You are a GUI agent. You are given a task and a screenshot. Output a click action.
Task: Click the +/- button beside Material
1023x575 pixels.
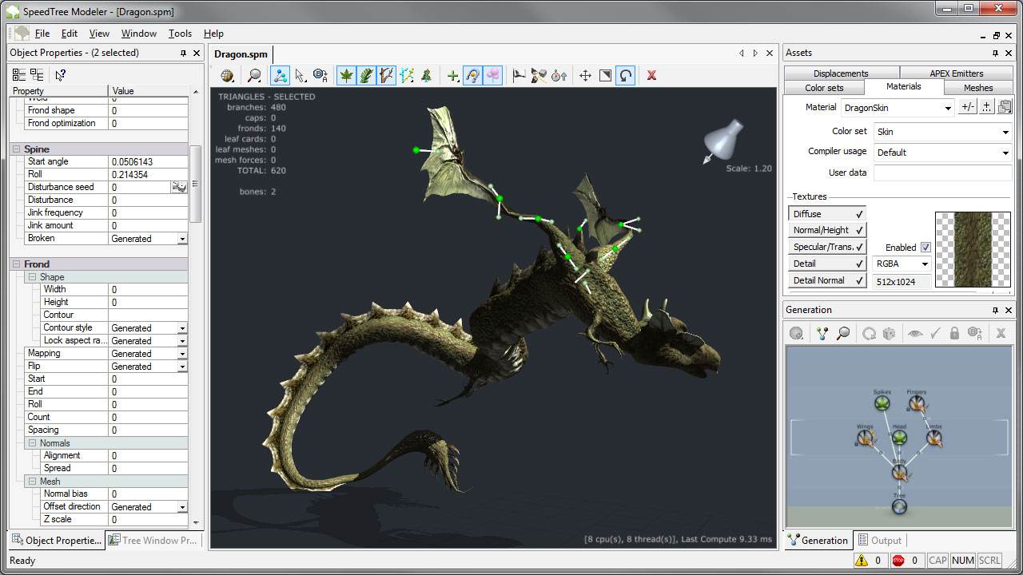click(x=967, y=107)
